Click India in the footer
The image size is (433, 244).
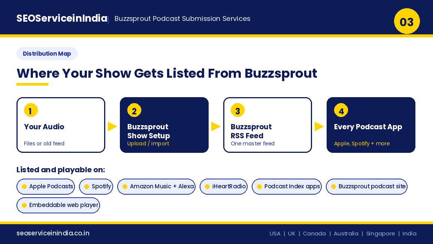(x=409, y=234)
